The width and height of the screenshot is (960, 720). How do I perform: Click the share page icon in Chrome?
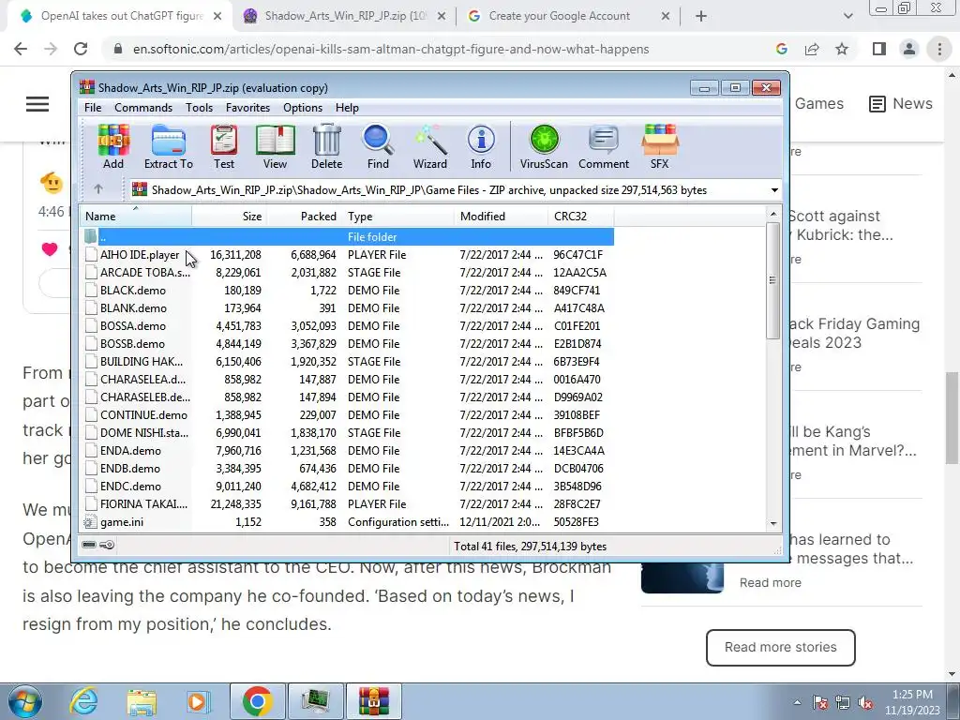(812, 49)
